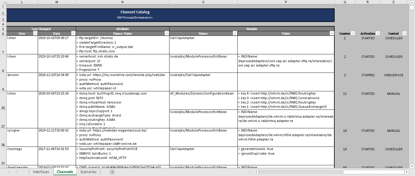Expand the Counter column filter
Screen dimensions: 415x176
pos(353,33)
